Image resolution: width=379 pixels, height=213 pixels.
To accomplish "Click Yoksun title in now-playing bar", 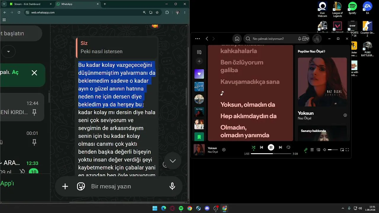I will 212,148.
